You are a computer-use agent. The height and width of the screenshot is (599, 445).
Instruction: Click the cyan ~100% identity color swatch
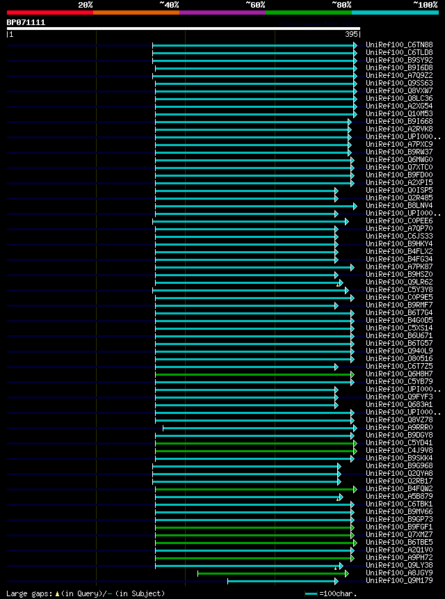[x=395, y=13]
